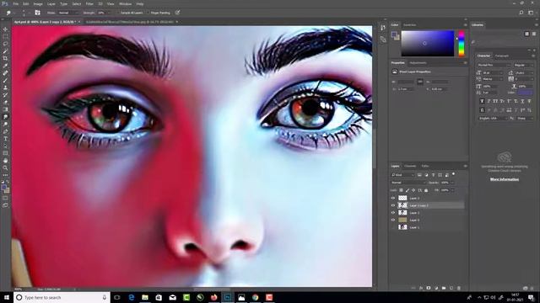Hide the tan-colored thumbnail layer

(x=393, y=220)
